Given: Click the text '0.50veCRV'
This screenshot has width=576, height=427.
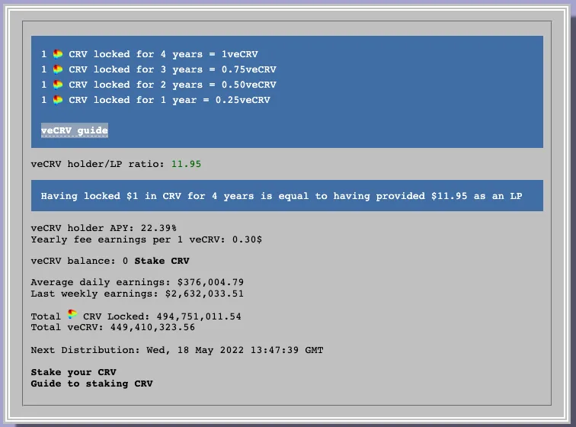Looking at the screenshot, I should click(248, 85).
